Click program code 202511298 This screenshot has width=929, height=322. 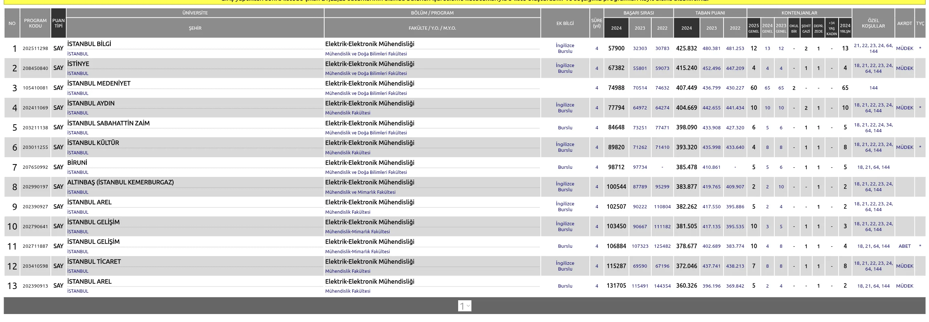click(35, 48)
